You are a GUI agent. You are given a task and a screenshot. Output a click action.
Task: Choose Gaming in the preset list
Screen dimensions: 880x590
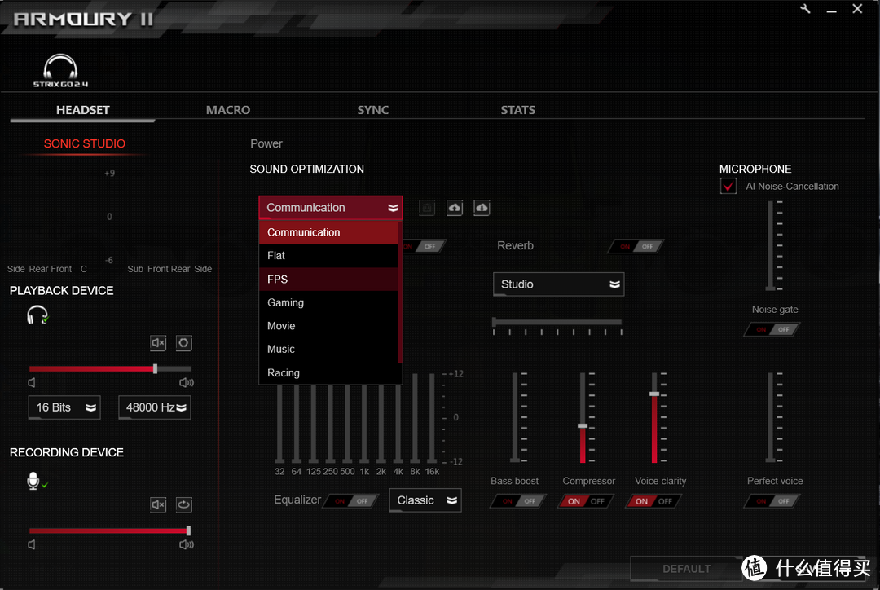328,302
